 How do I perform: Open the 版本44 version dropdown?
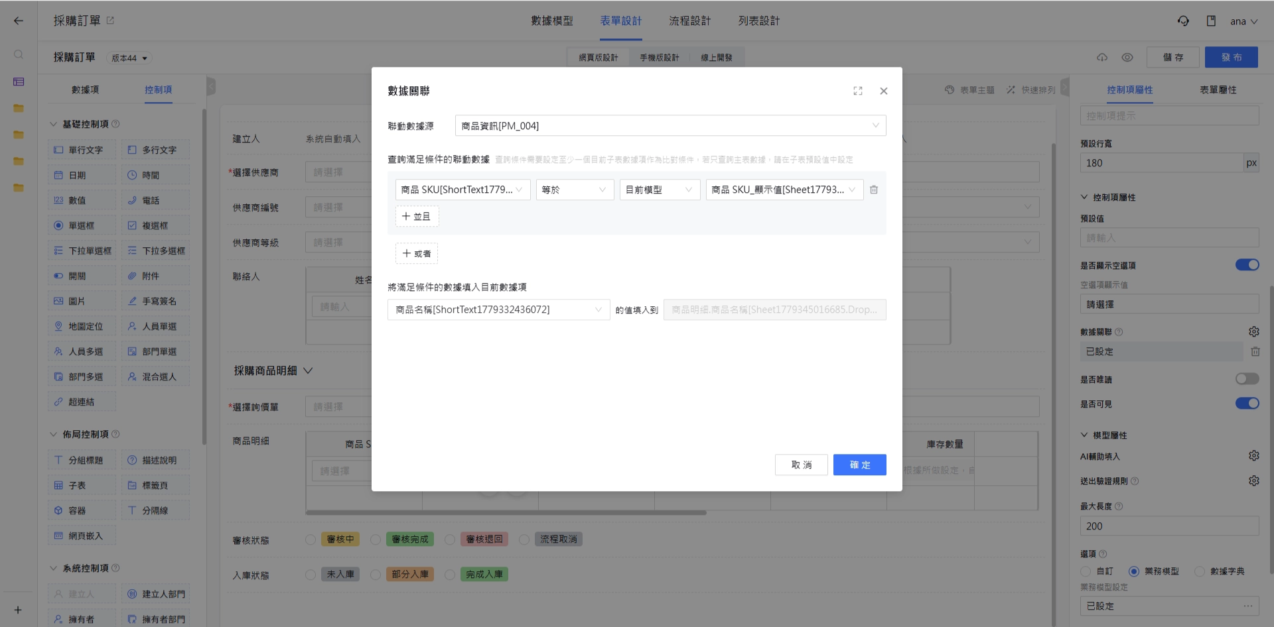(129, 58)
